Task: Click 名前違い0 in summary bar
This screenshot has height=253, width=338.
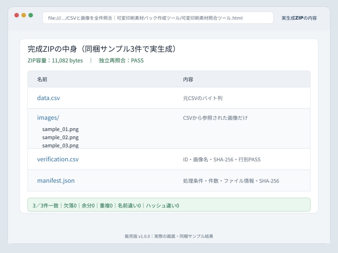Action: (x=129, y=206)
